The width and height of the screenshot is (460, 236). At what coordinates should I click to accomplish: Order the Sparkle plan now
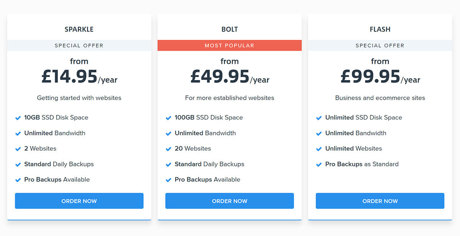(x=79, y=201)
